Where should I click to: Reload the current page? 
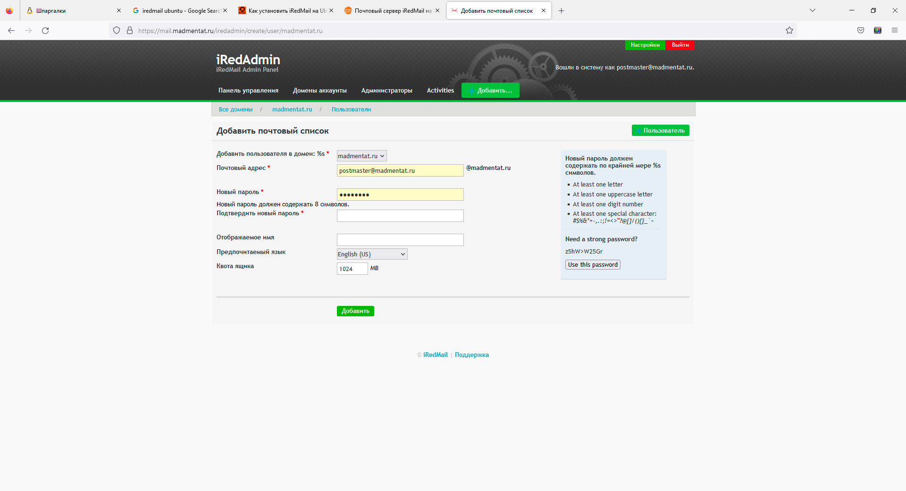[x=45, y=31]
